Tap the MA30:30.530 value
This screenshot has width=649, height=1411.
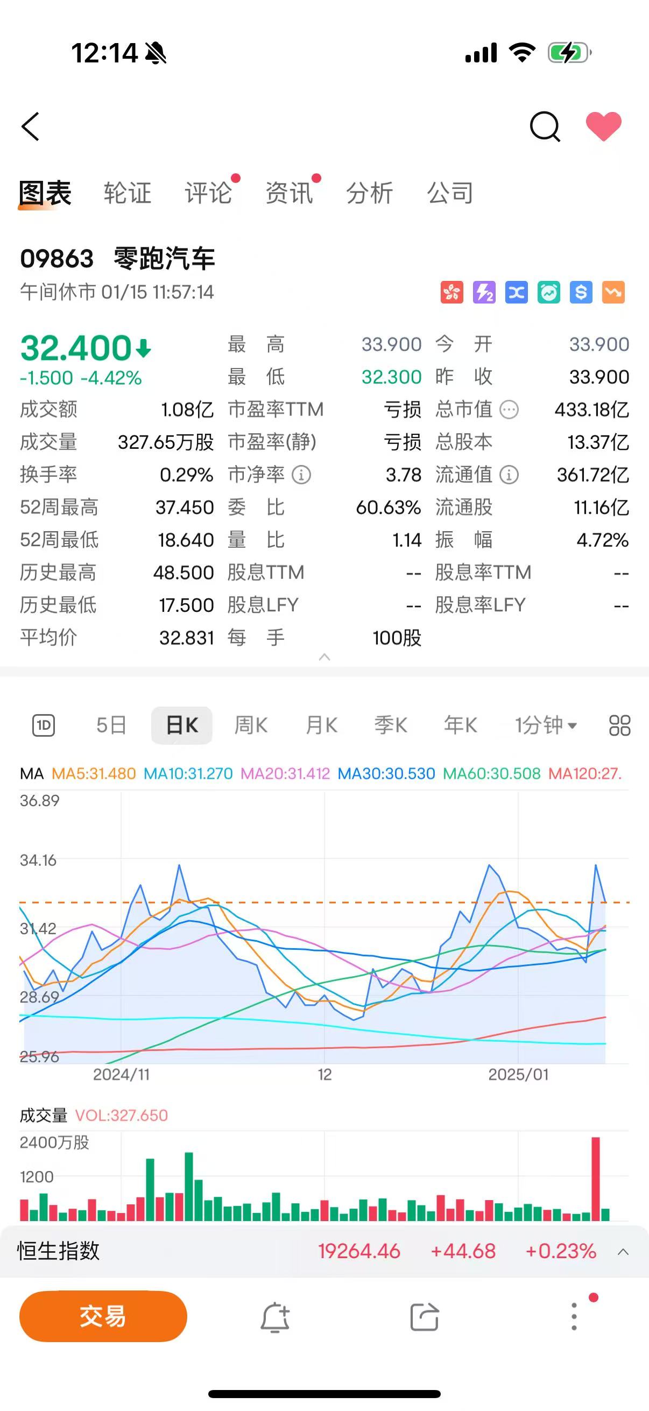[386, 774]
